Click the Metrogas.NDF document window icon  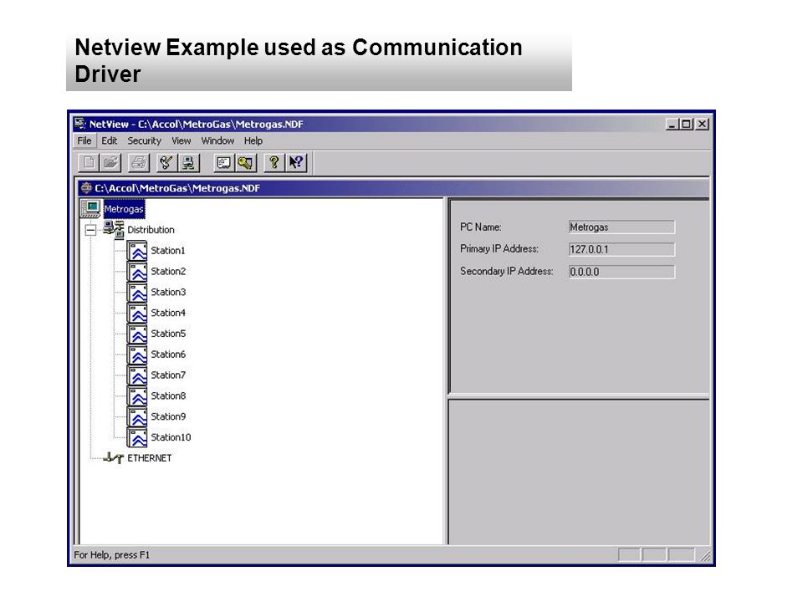[86, 188]
